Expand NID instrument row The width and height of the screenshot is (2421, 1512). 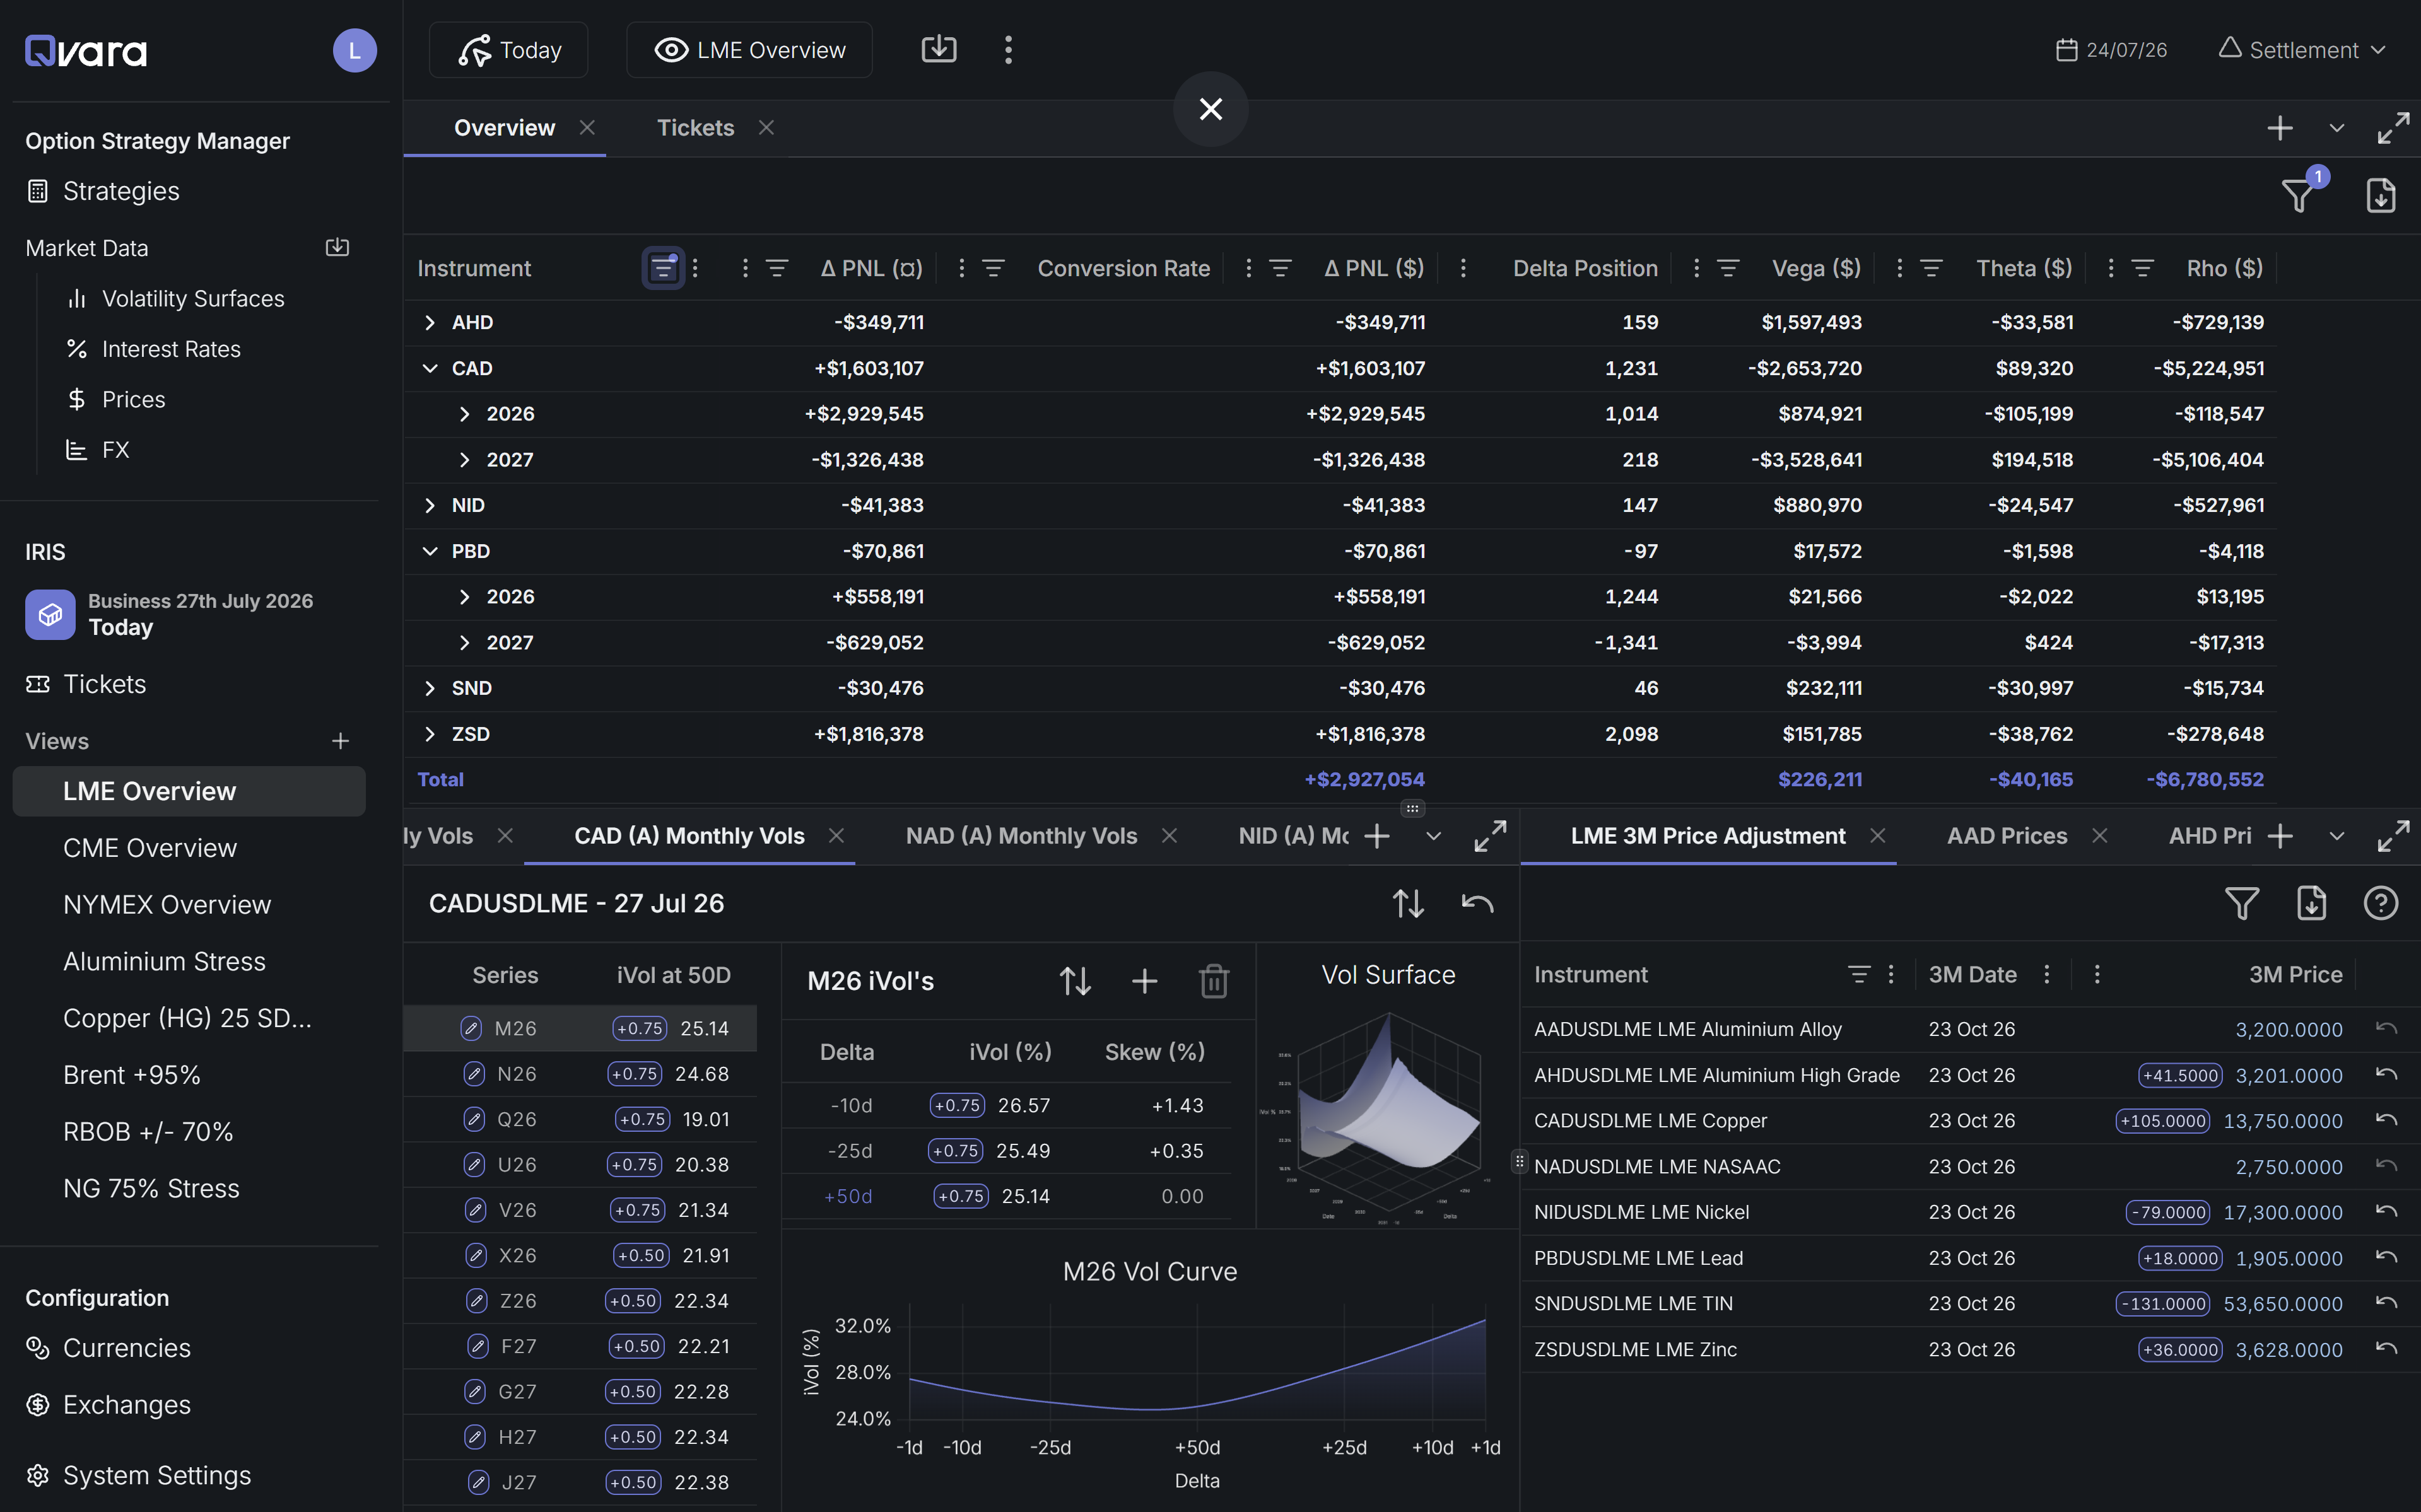429,505
